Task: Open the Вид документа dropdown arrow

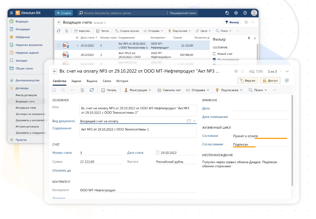Action: 194,121
